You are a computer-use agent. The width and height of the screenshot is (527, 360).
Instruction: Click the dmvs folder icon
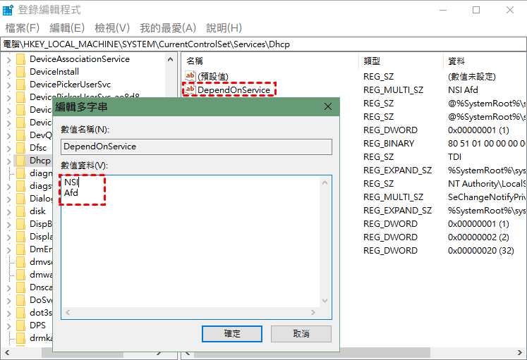pyautogui.click(x=21, y=262)
